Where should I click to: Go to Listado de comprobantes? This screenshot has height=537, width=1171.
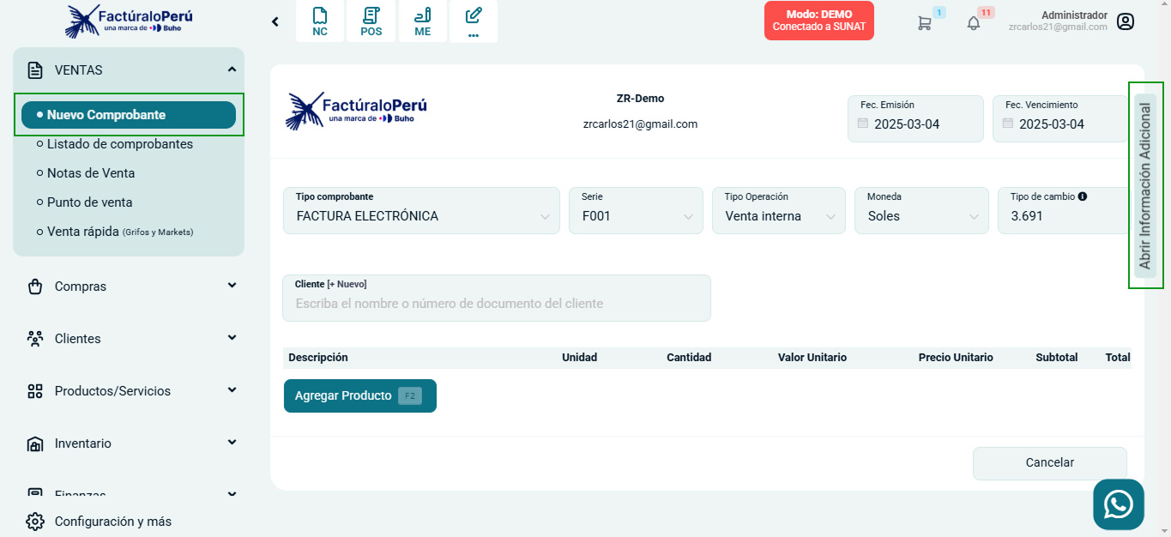tap(120, 144)
